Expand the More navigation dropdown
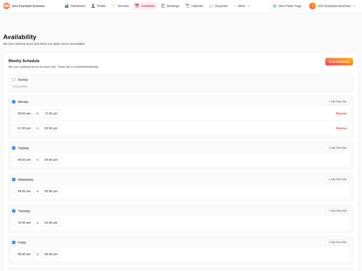362x271 pixels. [x=242, y=5]
